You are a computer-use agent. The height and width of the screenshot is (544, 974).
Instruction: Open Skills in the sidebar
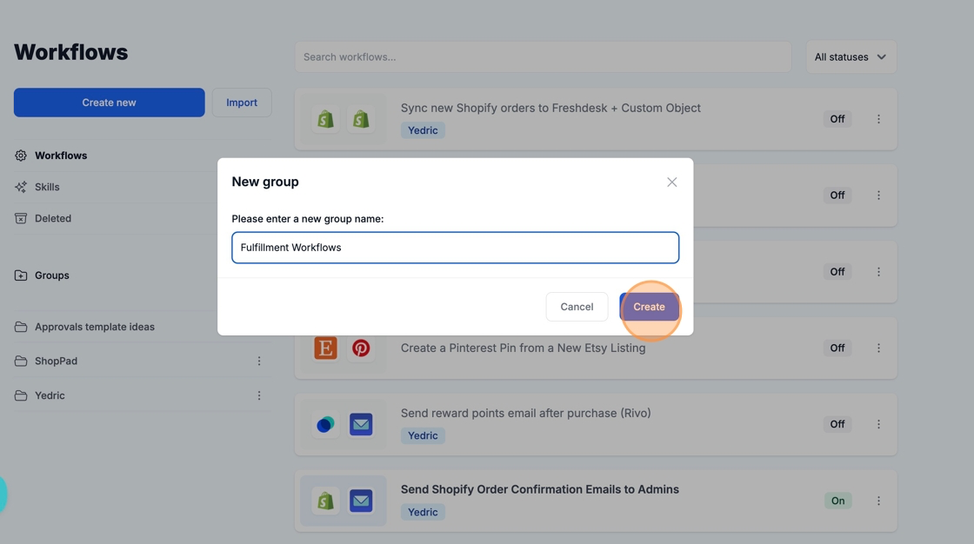(47, 187)
